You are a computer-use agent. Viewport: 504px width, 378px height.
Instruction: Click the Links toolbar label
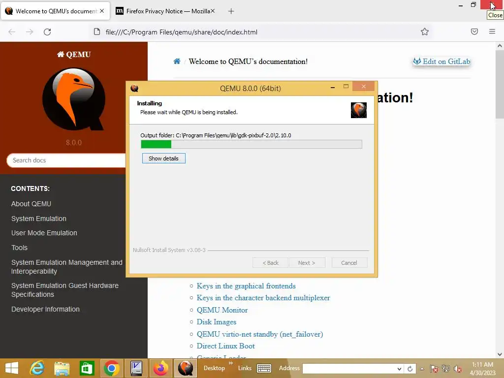tap(245, 368)
